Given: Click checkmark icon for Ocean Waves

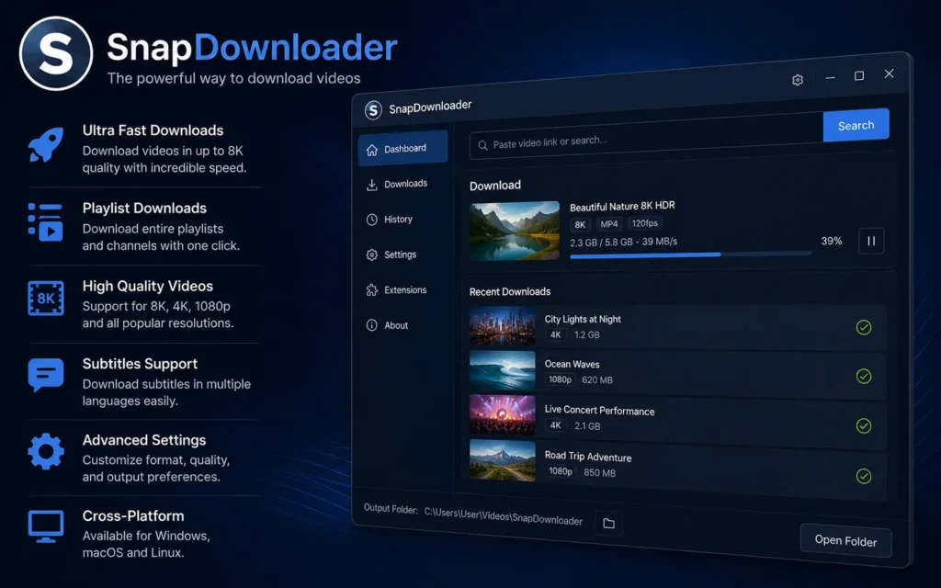Looking at the screenshot, I should 864,376.
